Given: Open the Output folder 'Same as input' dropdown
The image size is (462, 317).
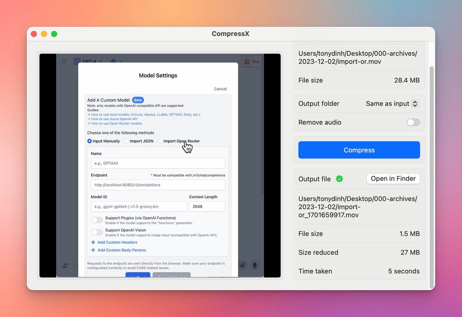Looking at the screenshot, I should (x=392, y=104).
